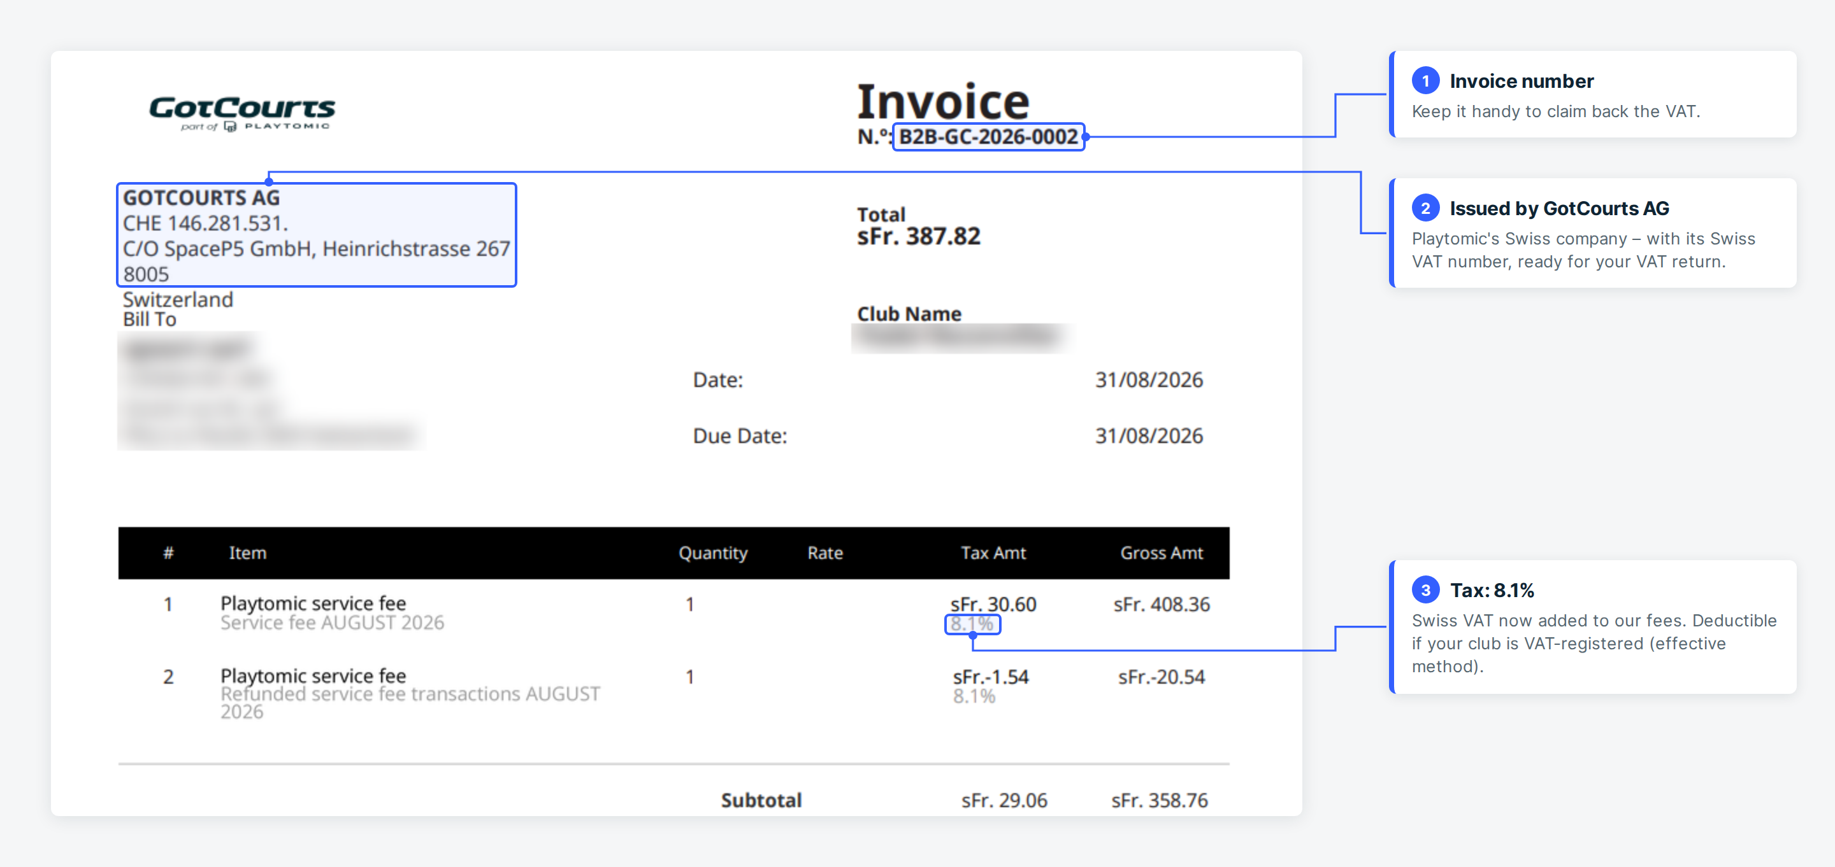Click the "Club Name" label

[909, 314]
